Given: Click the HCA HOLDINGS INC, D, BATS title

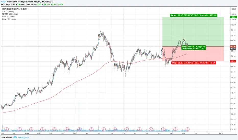Looking at the screenshot, I should tap(15, 9).
